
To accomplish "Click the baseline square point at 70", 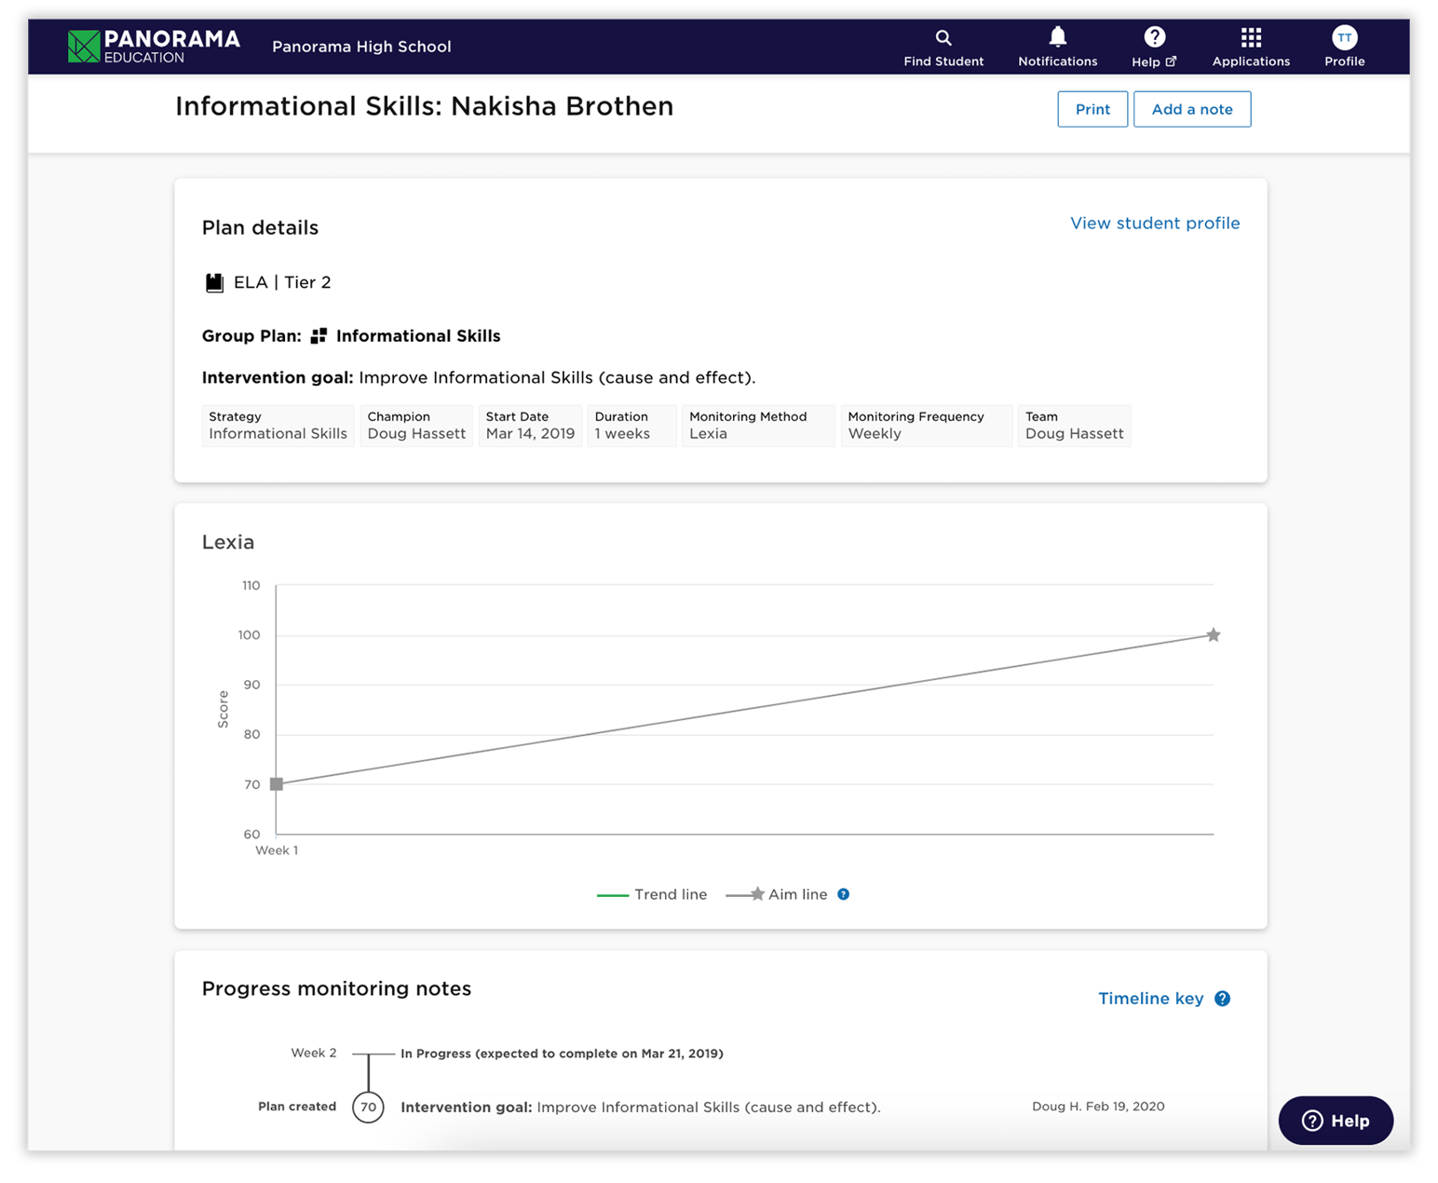I will [x=277, y=784].
